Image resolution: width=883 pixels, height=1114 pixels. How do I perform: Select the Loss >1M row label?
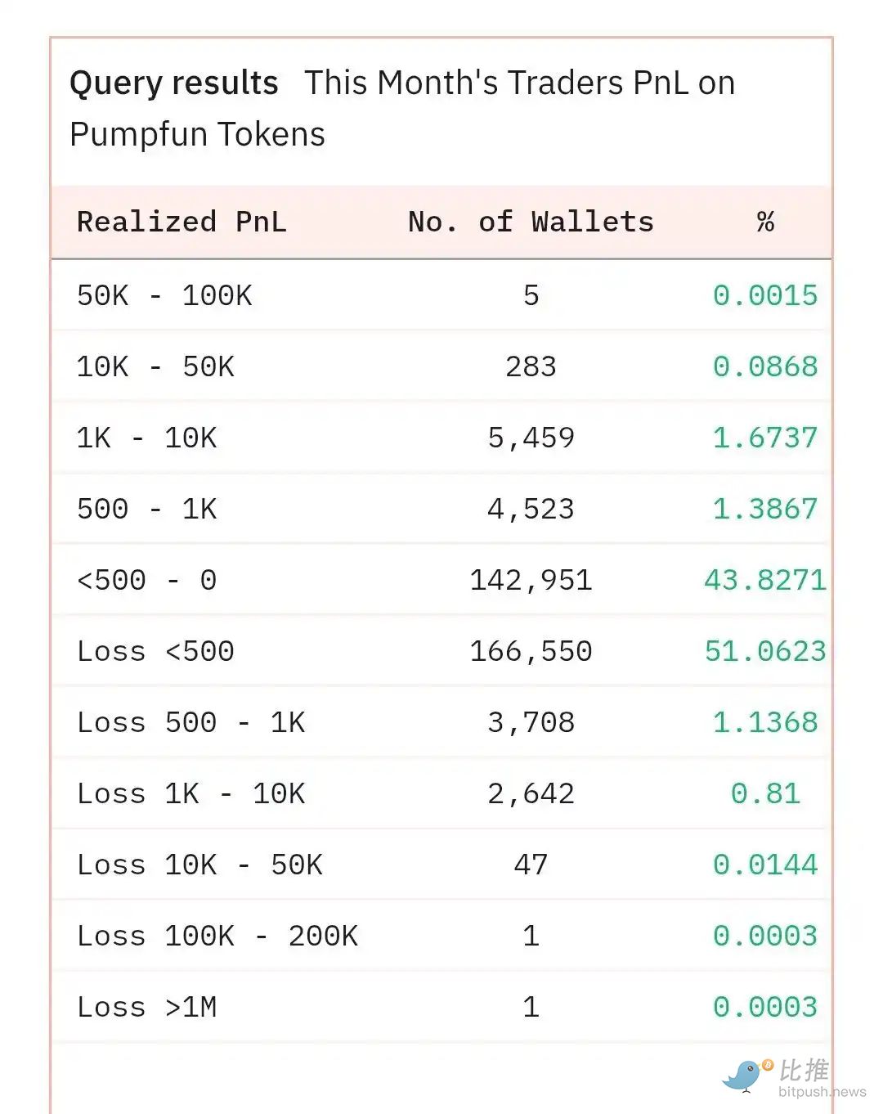click(x=147, y=1007)
